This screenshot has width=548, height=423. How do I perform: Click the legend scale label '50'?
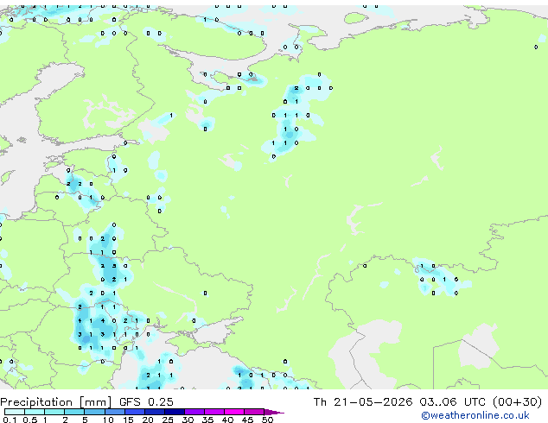[267, 420]
